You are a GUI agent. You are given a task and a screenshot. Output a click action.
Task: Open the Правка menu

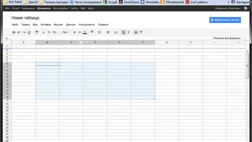(x=25, y=24)
